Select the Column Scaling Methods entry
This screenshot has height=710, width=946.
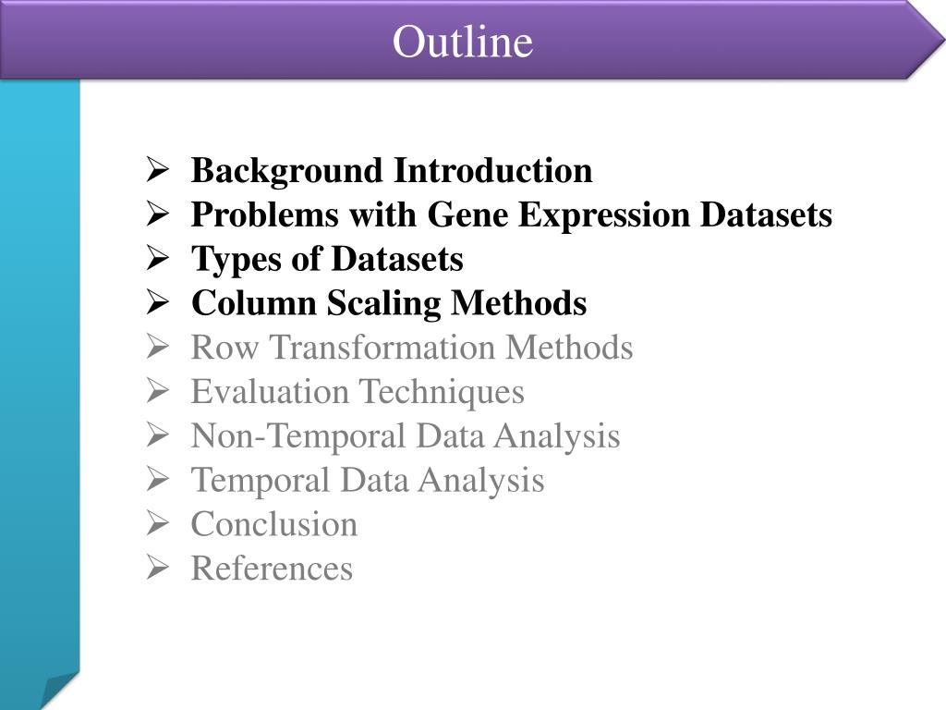coord(388,303)
